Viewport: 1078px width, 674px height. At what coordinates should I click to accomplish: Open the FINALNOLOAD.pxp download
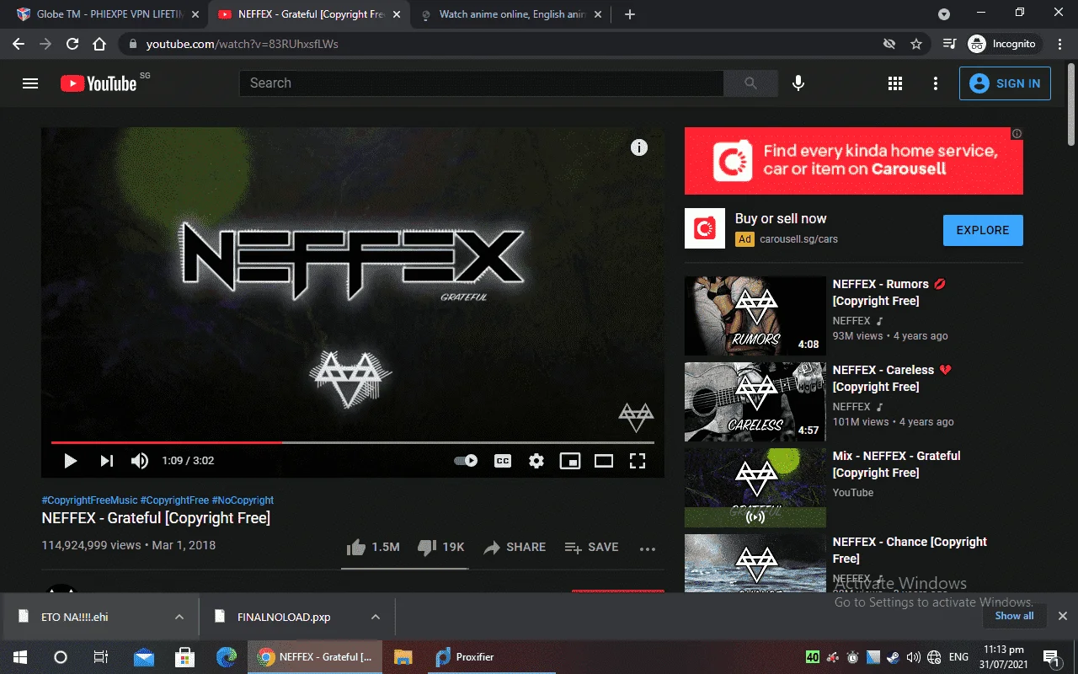[x=284, y=617]
